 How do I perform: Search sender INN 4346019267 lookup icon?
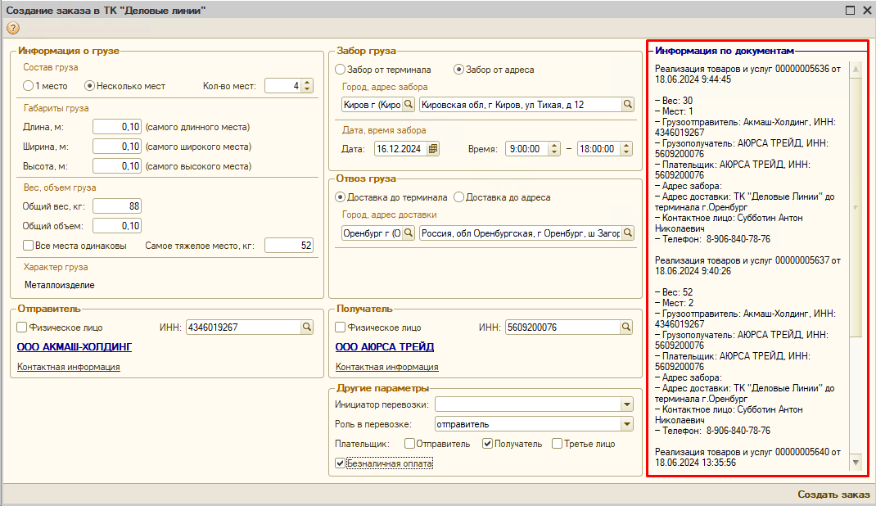(x=307, y=328)
